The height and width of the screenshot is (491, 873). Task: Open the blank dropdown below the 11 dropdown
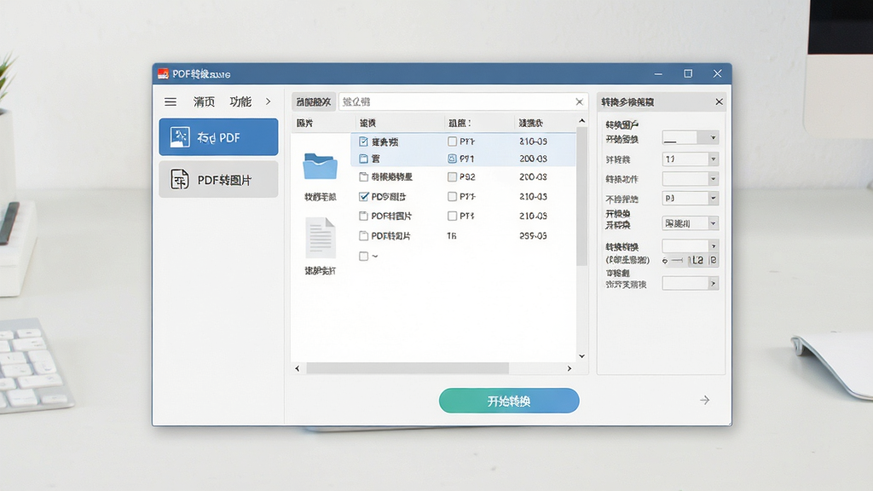(690, 179)
